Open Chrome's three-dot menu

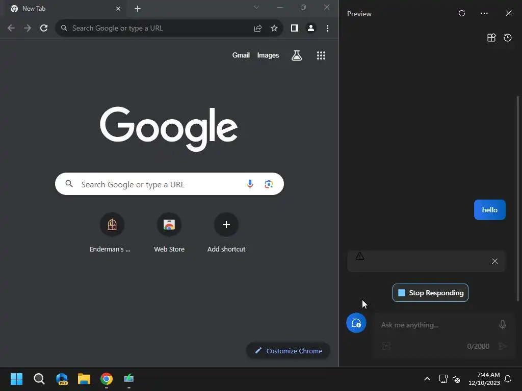(x=328, y=29)
